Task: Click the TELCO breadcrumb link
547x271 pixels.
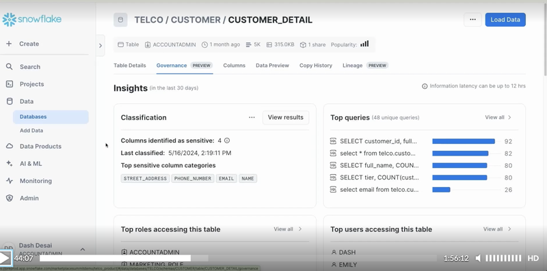Action: 148,20
